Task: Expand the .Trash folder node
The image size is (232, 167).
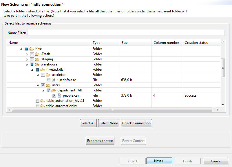Action: pyautogui.click(x=27, y=54)
